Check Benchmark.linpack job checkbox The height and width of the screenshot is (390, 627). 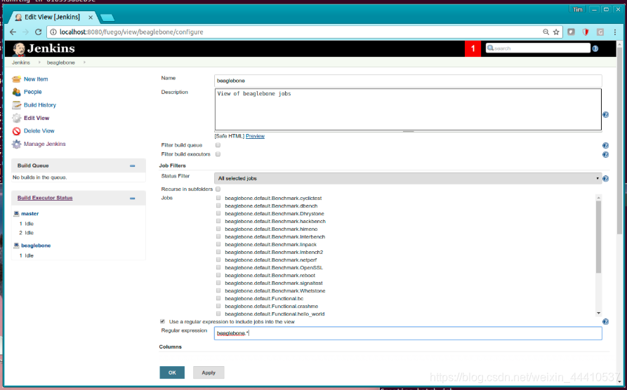[218, 244]
